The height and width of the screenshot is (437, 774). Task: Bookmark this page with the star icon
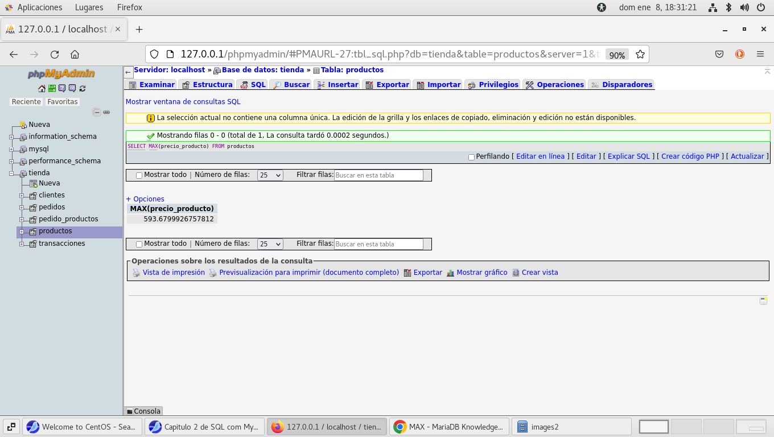(x=640, y=54)
